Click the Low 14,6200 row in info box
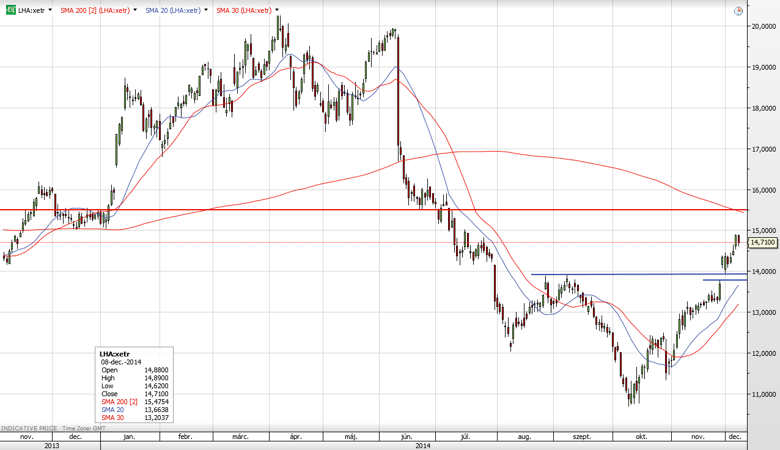 click(134, 386)
